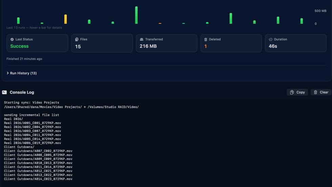Copy the console log output

(x=297, y=92)
